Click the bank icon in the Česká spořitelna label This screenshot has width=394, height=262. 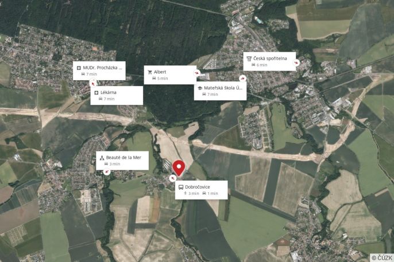249,58
